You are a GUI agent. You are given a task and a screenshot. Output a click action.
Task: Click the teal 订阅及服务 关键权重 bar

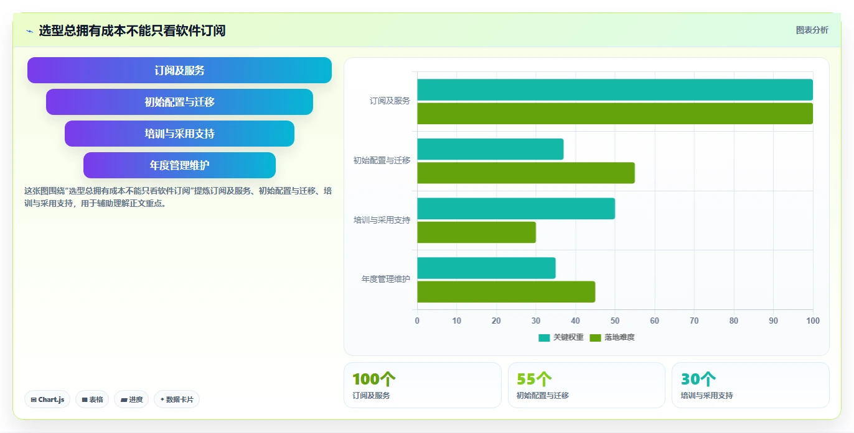(615, 89)
